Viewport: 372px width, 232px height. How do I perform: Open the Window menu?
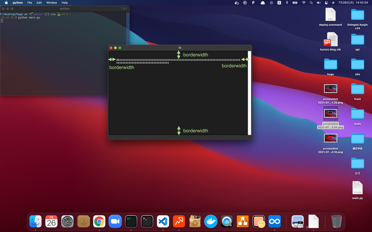tap(51, 3)
